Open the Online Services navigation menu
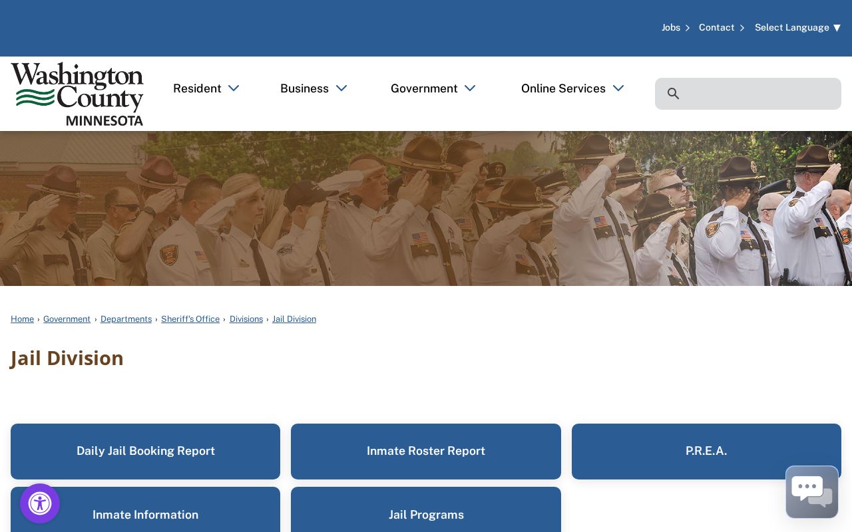The width and height of the screenshot is (852, 532). point(563,88)
